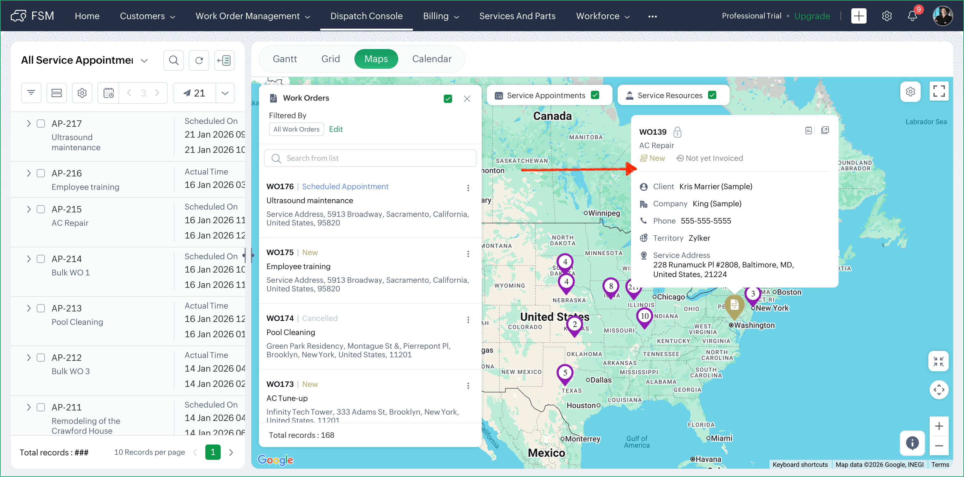The width and height of the screenshot is (964, 477).
Task: Click the Upgrade link
Action: (x=812, y=16)
